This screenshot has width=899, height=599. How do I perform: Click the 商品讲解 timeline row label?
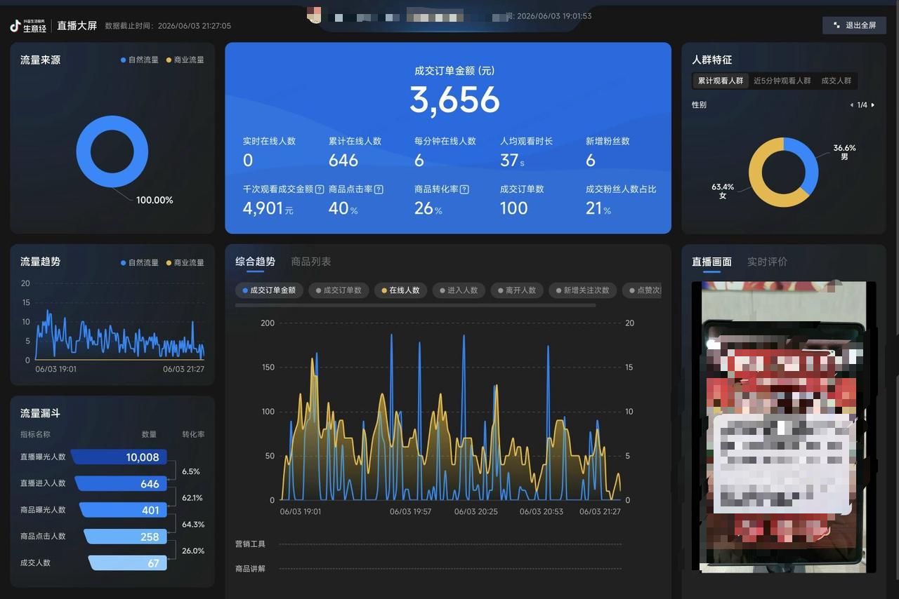250,569
